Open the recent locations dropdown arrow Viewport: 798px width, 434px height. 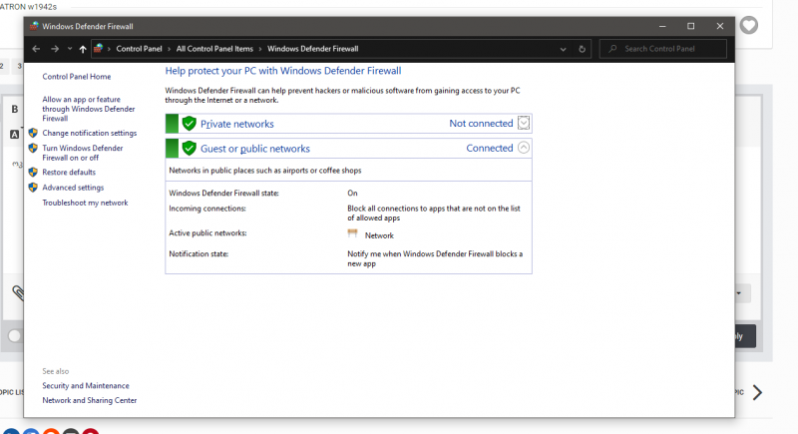pos(69,48)
